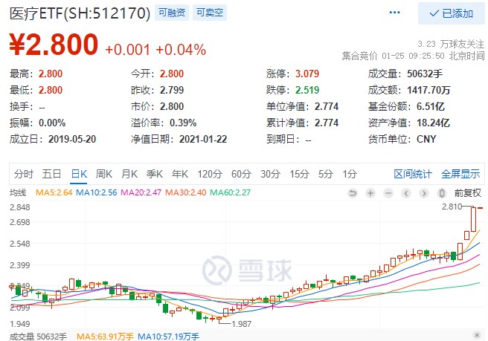Click the ¥2.800 current price
The image size is (488, 341).
coord(54,45)
